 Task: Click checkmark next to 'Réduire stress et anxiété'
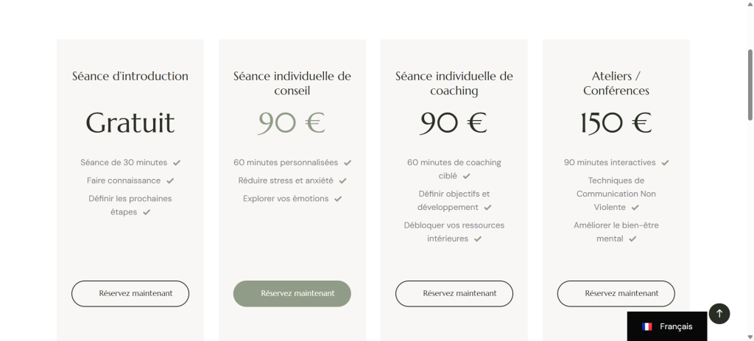(342, 180)
